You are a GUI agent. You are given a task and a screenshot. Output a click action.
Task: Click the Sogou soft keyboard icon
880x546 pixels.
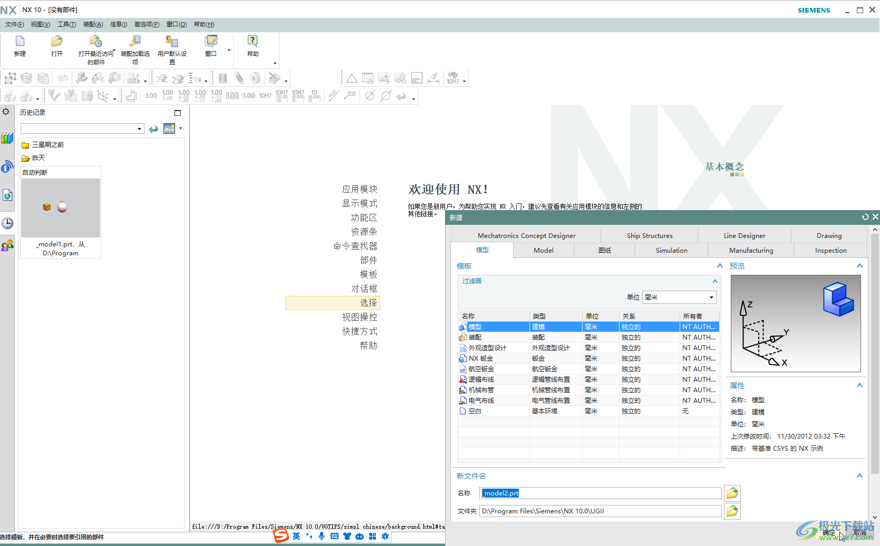334,536
